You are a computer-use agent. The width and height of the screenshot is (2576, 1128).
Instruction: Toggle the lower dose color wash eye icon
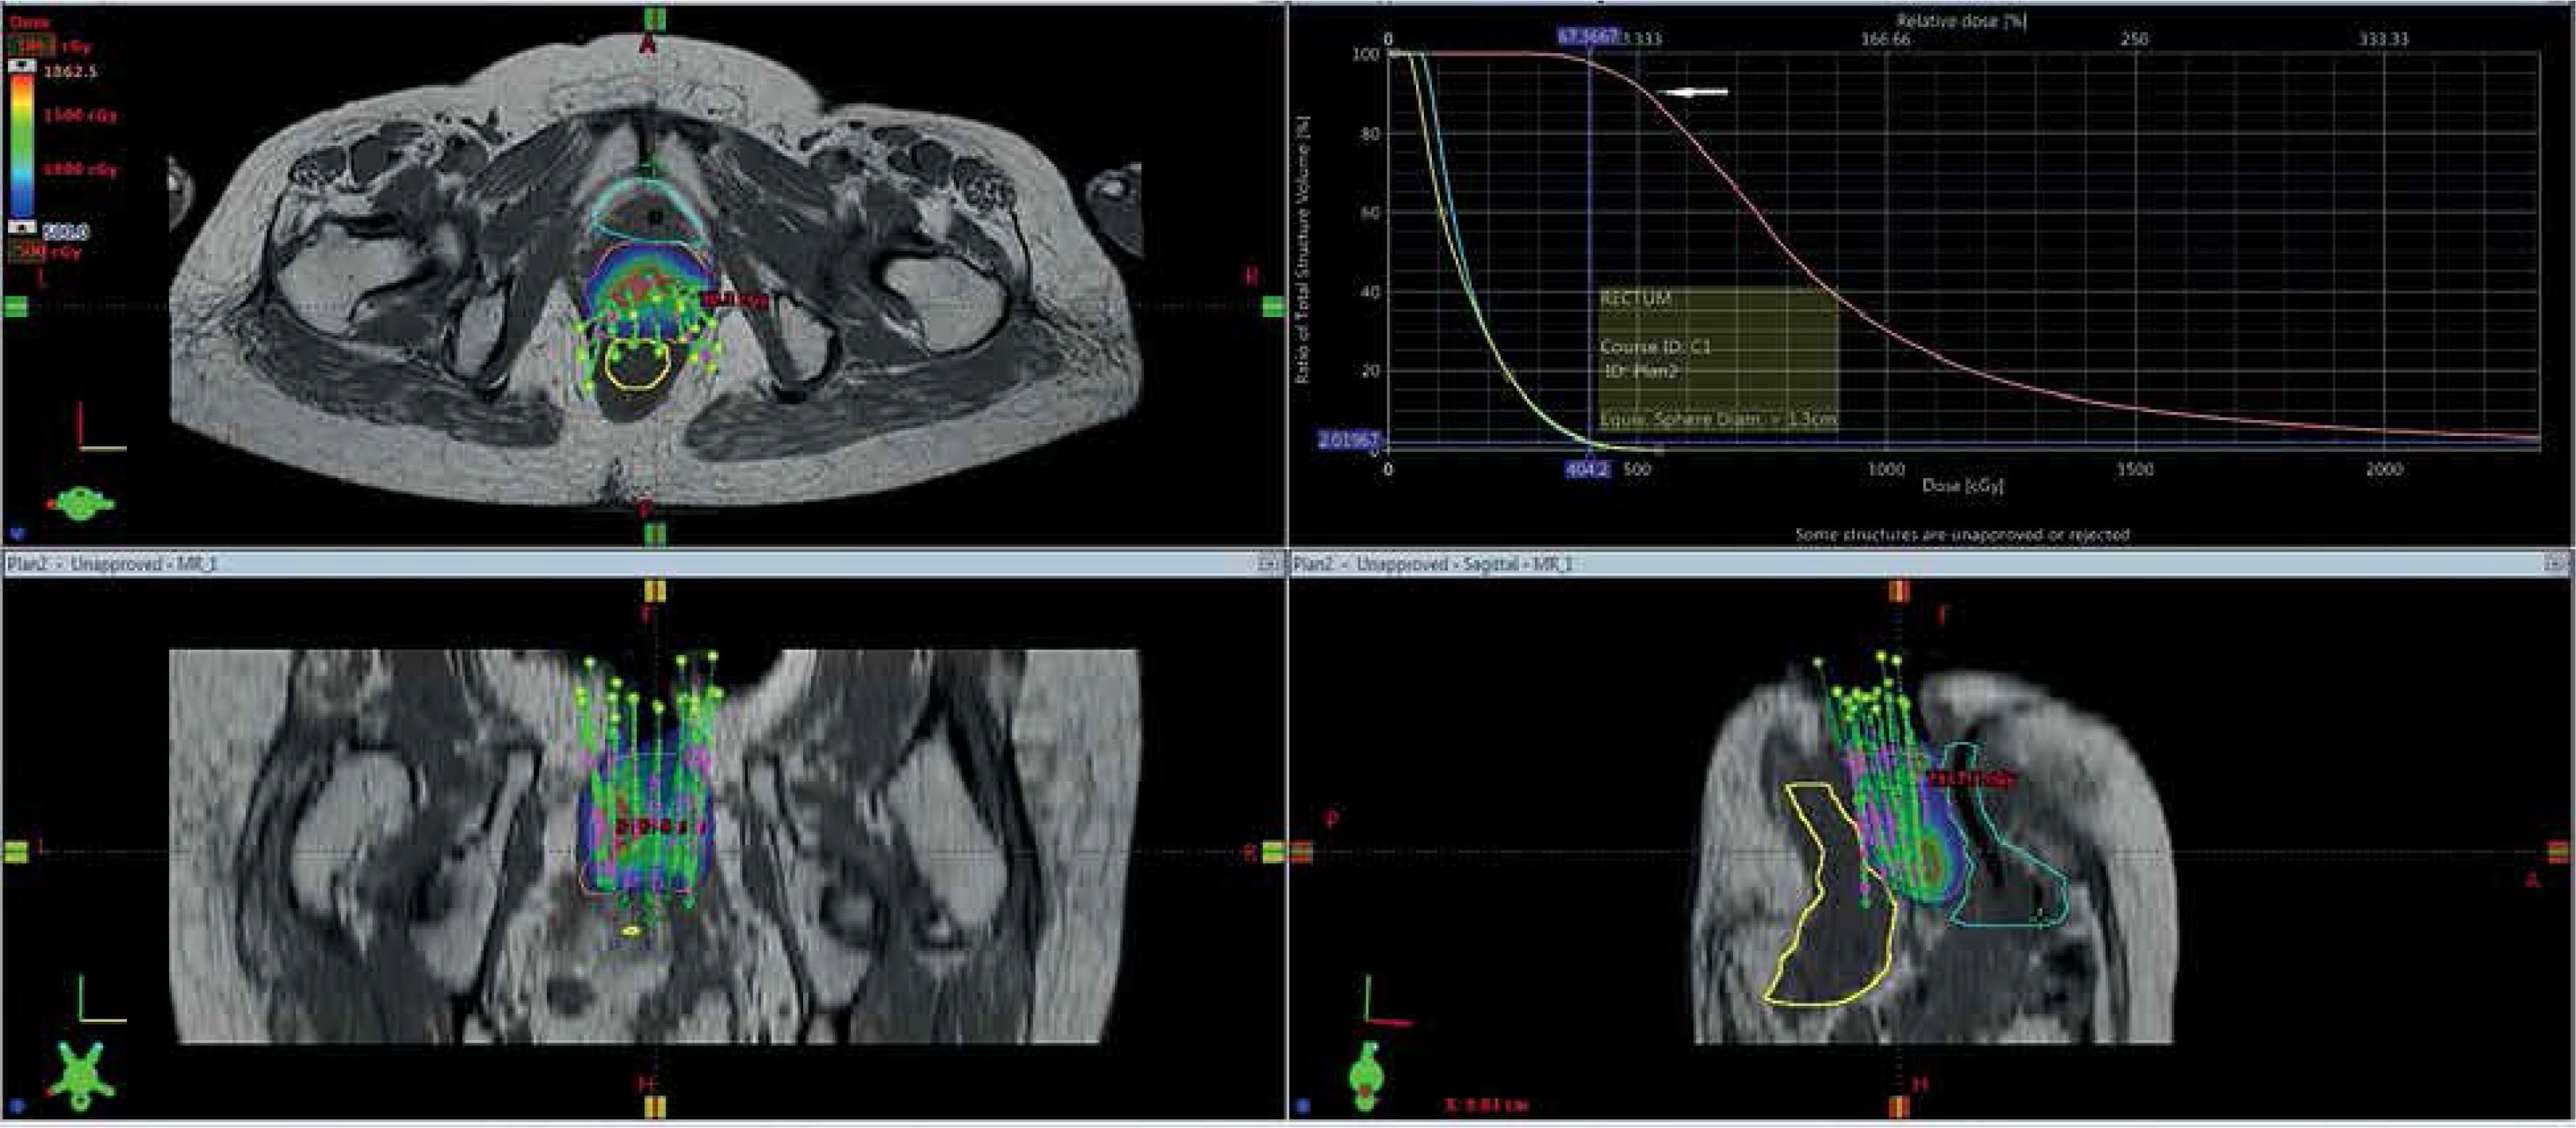[x=22, y=228]
